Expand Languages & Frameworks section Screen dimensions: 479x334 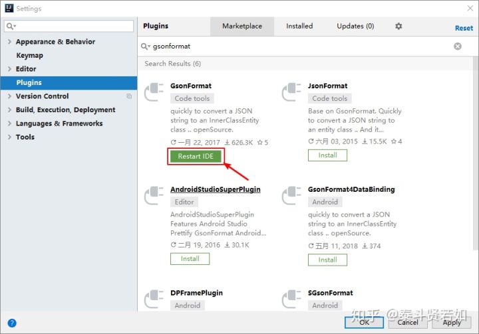[x=9, y=124]
